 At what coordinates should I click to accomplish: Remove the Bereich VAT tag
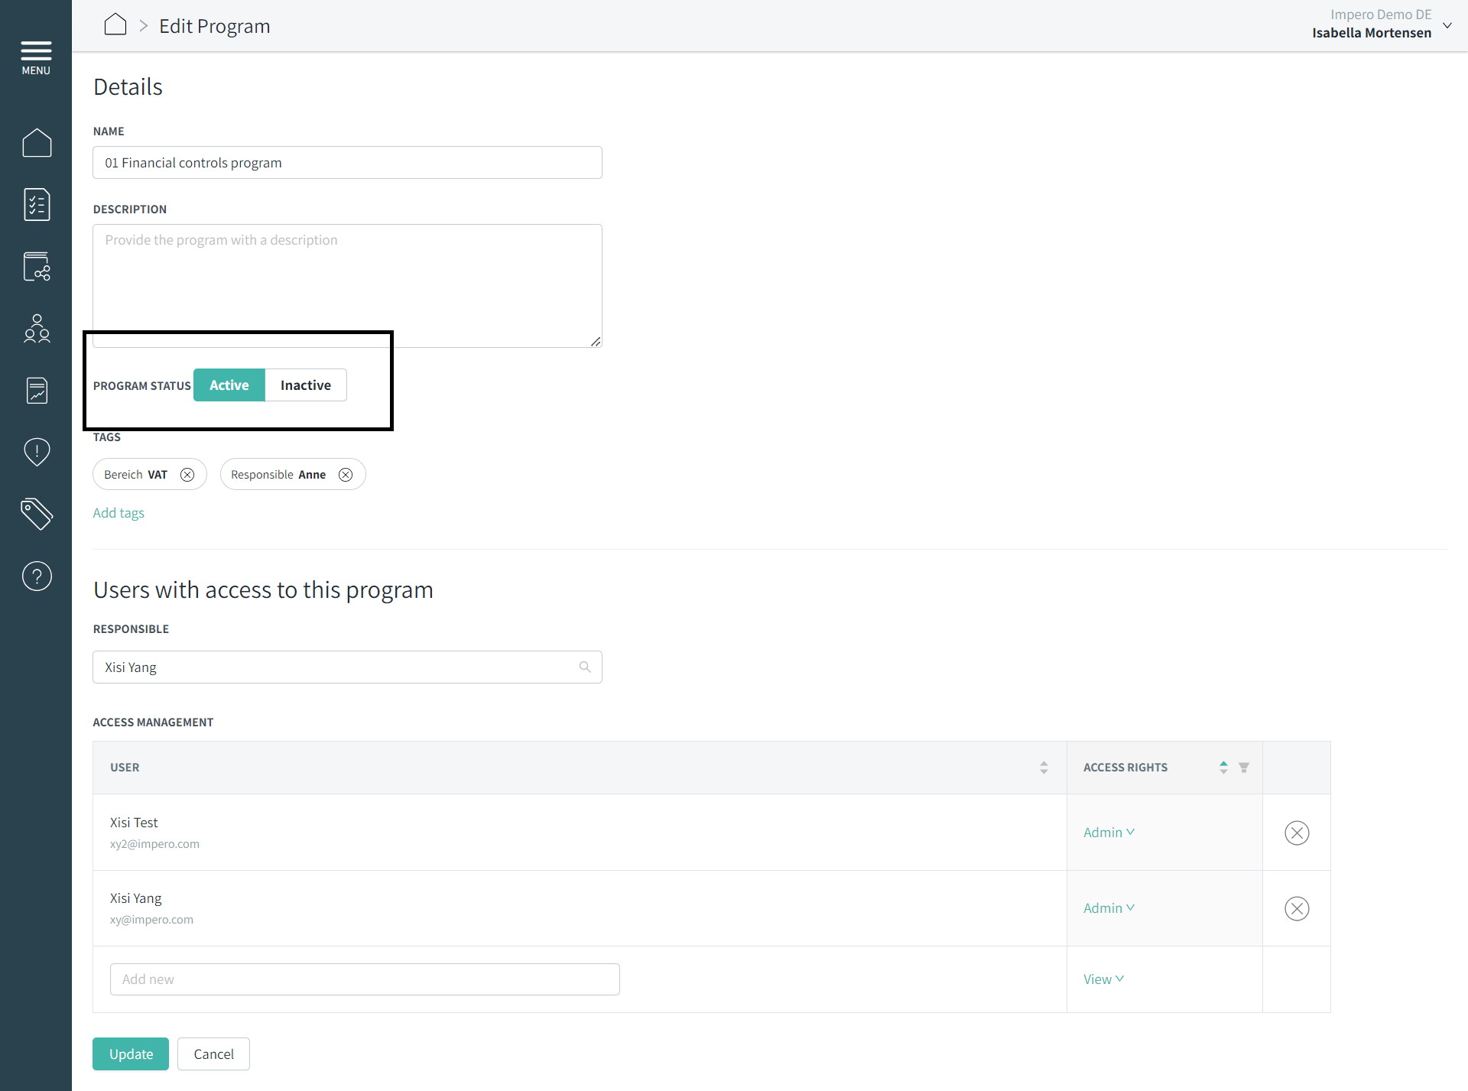[x=187, y=475]
